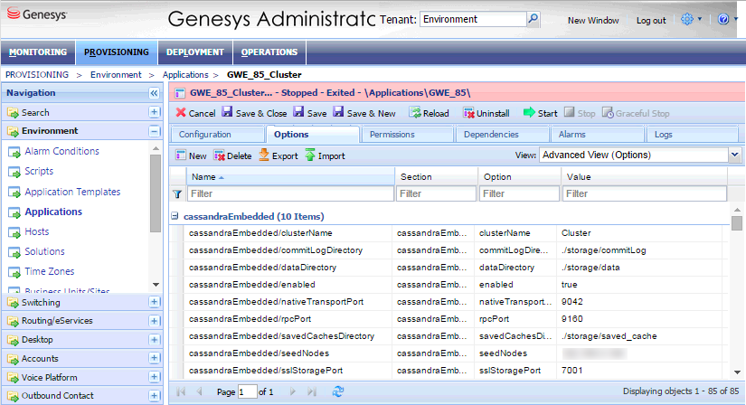746x405 pixels.
Task: Open the MONITORING main tab
Action: click(37, 52)
